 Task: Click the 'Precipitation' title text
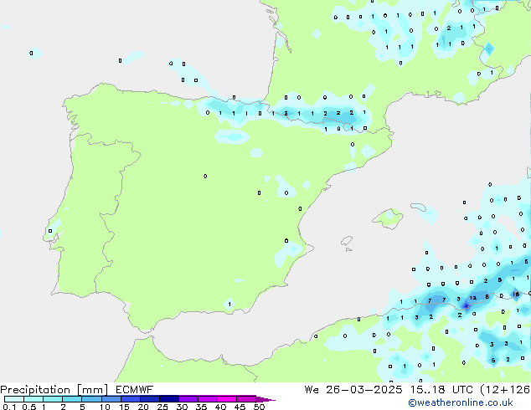coord(35,390)
